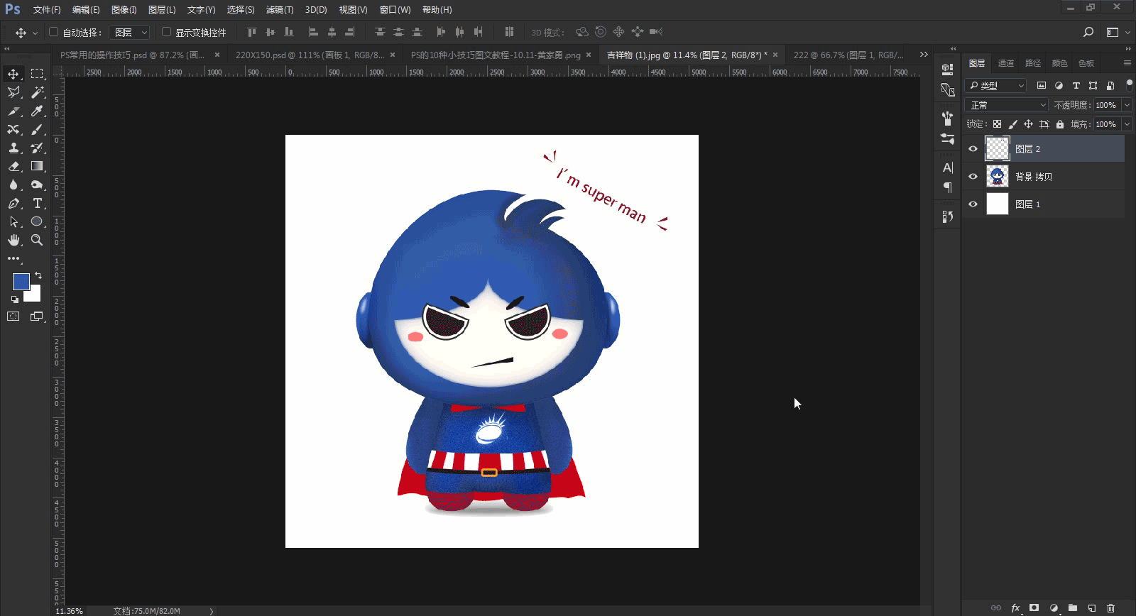Select the Rectangular Marquee tool
Screen dimensions: 1136x616
click(37, 74)
